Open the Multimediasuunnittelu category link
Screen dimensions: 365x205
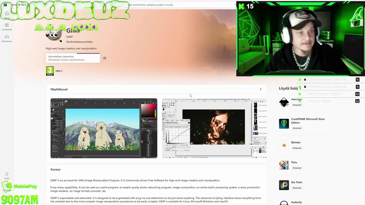tap(80, 42)
